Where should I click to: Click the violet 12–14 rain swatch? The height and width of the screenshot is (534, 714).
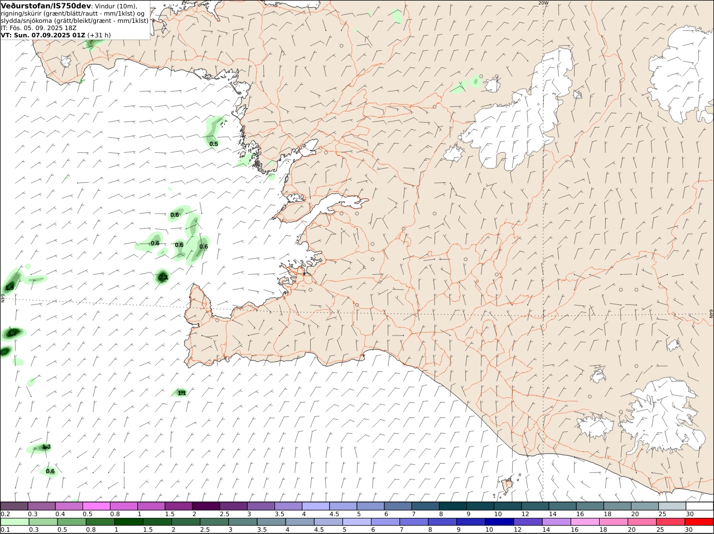[x=528, y=522]
